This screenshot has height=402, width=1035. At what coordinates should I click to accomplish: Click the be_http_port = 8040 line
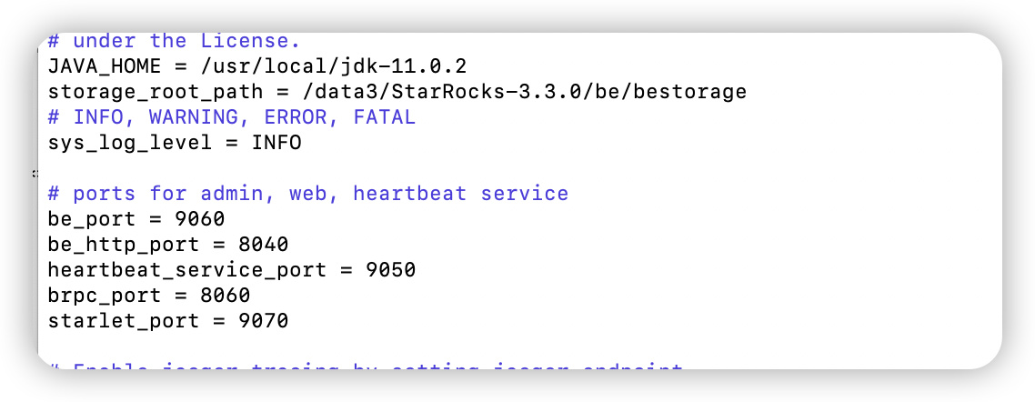(167, 245)
